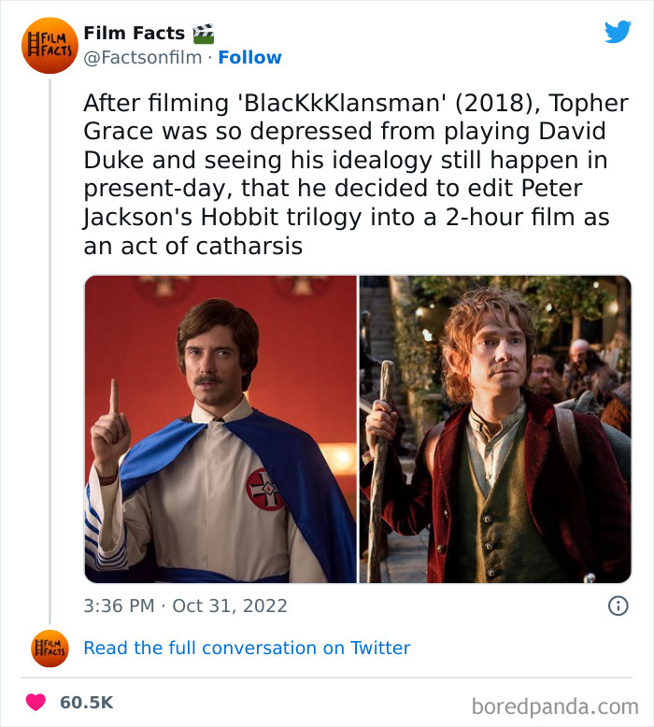Click the small Film Facts avatar at bottom
654x727 pixels.
50,649
